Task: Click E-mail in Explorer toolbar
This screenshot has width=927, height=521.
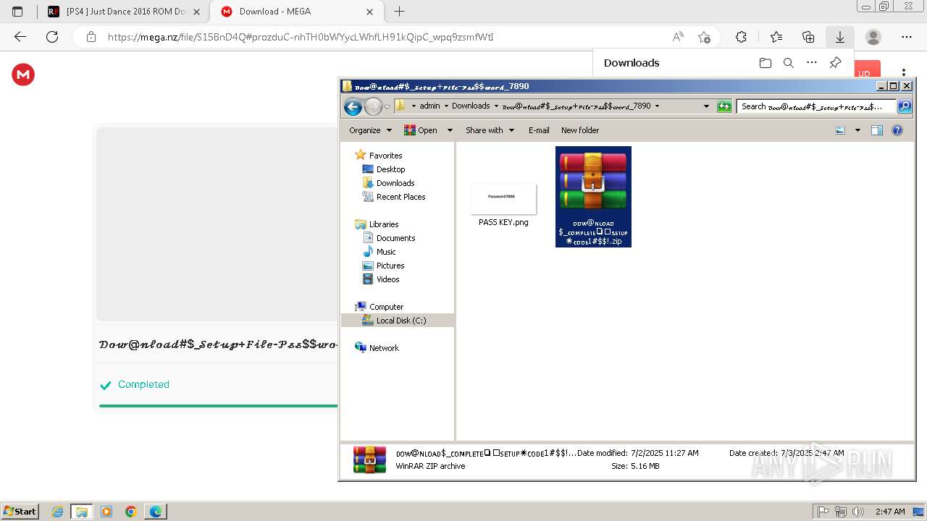Action: (x=539, y=130)
